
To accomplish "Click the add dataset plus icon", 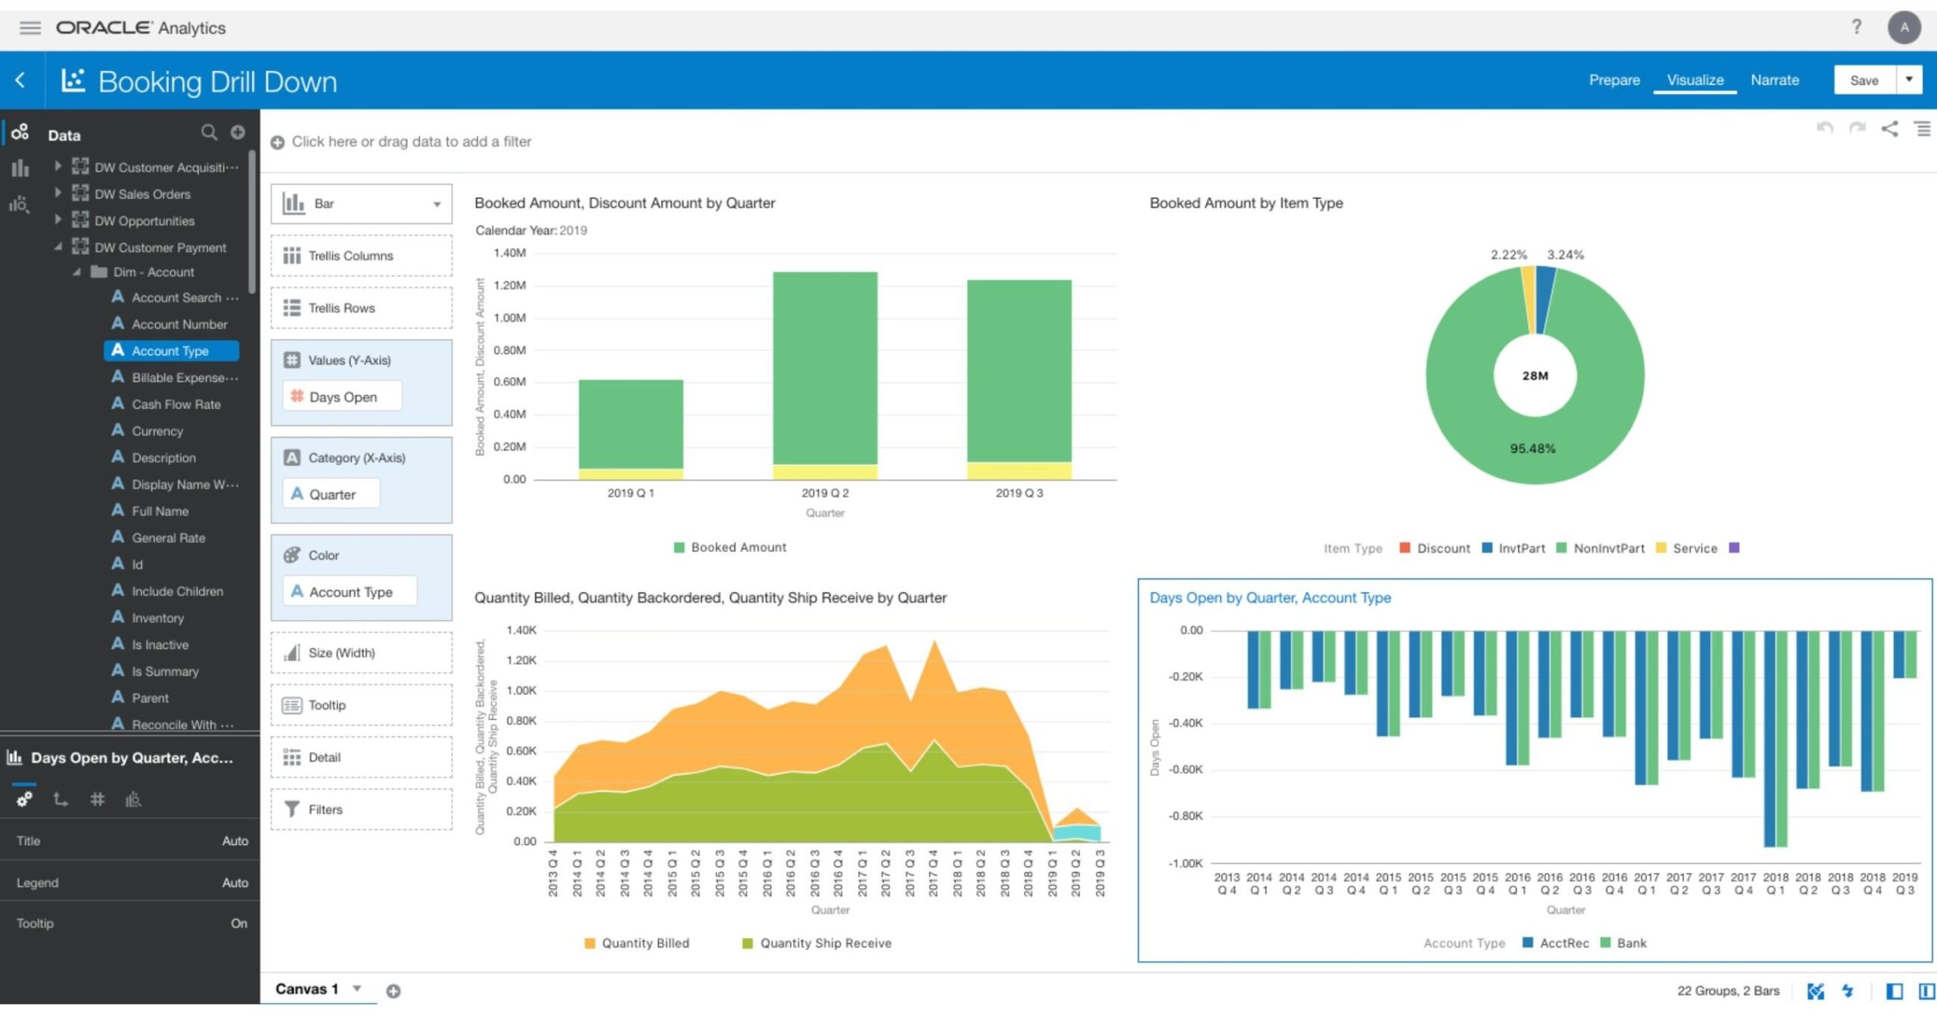I will pos(238,132).
